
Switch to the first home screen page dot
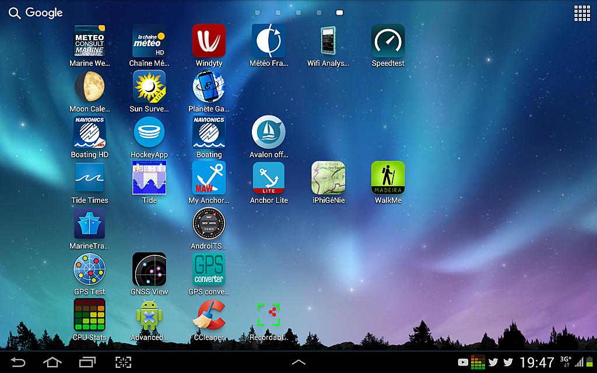[257, 13]
